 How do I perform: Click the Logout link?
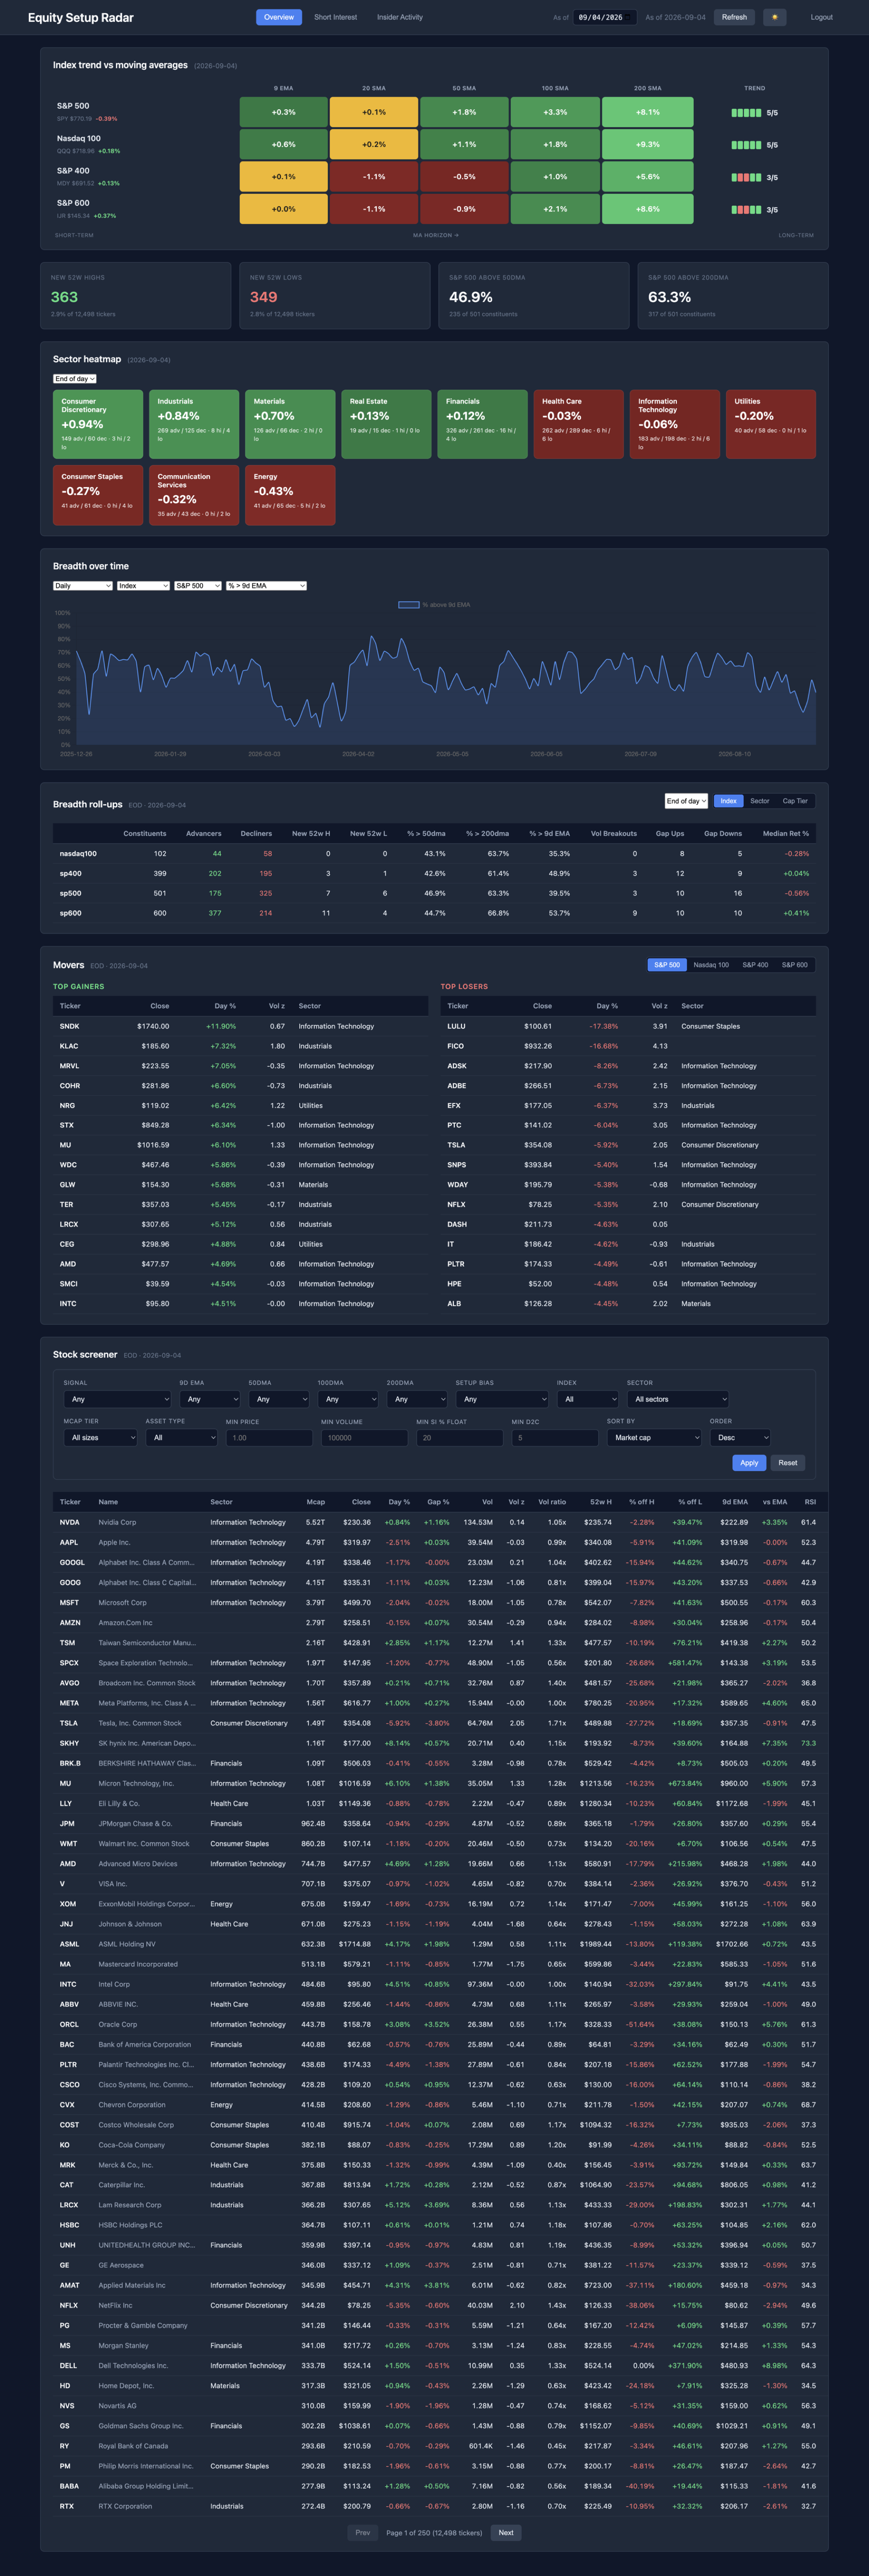click(x=821, y=17)
